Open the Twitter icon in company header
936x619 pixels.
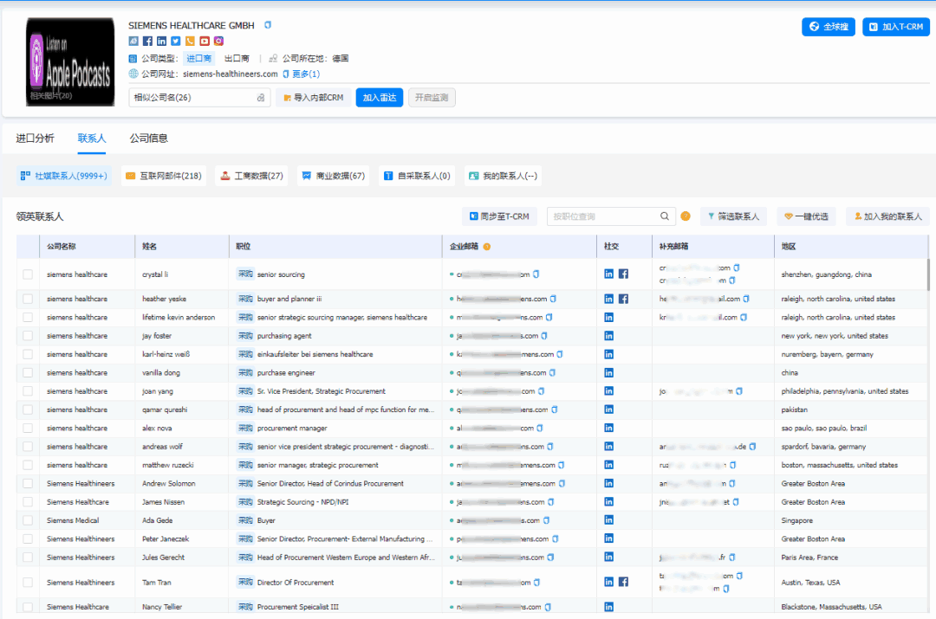point(176,41)
